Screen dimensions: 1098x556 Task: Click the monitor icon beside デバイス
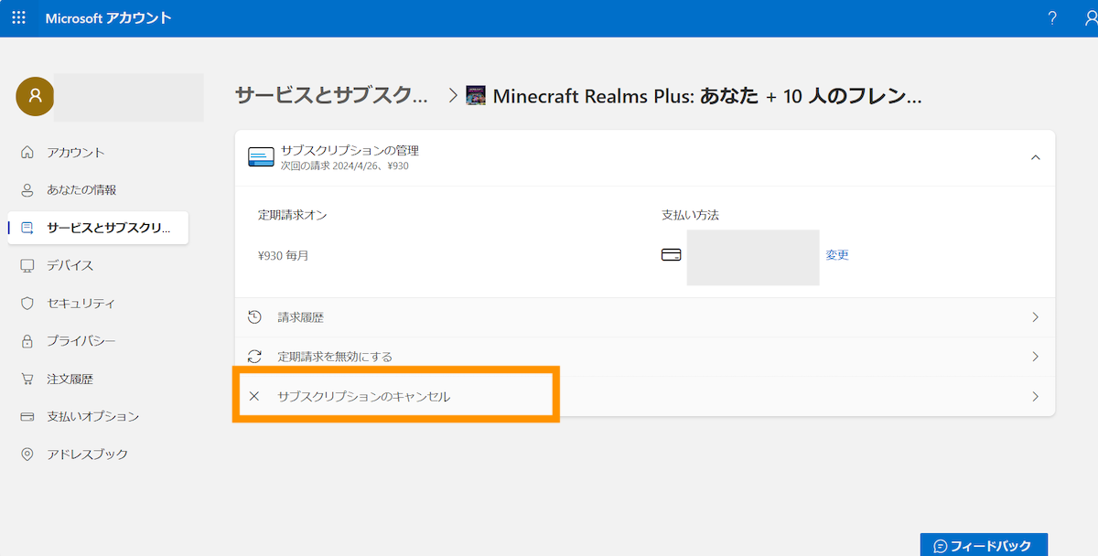[x=27, y=266]
